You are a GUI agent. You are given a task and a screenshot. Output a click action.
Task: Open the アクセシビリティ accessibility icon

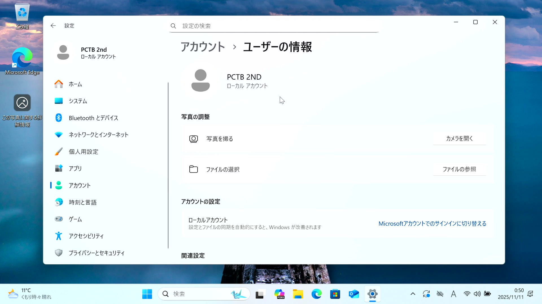click(x=59, y=236)
